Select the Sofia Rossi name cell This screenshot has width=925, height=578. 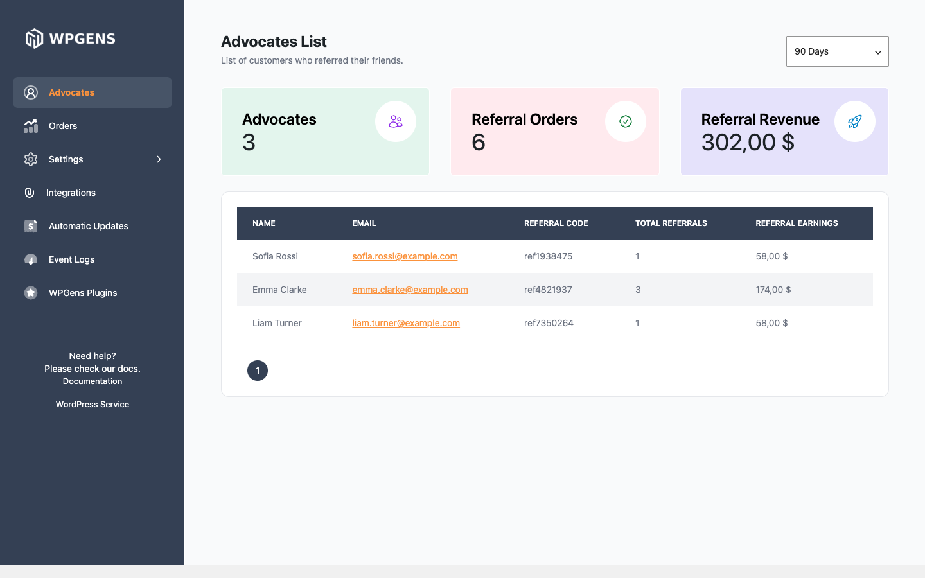tap(275, 256)
